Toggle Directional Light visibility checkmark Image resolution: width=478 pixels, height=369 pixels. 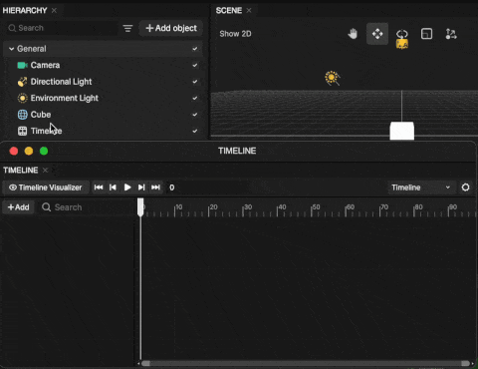(x=195, y=82)
